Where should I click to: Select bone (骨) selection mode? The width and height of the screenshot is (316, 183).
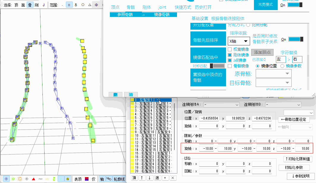point(30,5)
